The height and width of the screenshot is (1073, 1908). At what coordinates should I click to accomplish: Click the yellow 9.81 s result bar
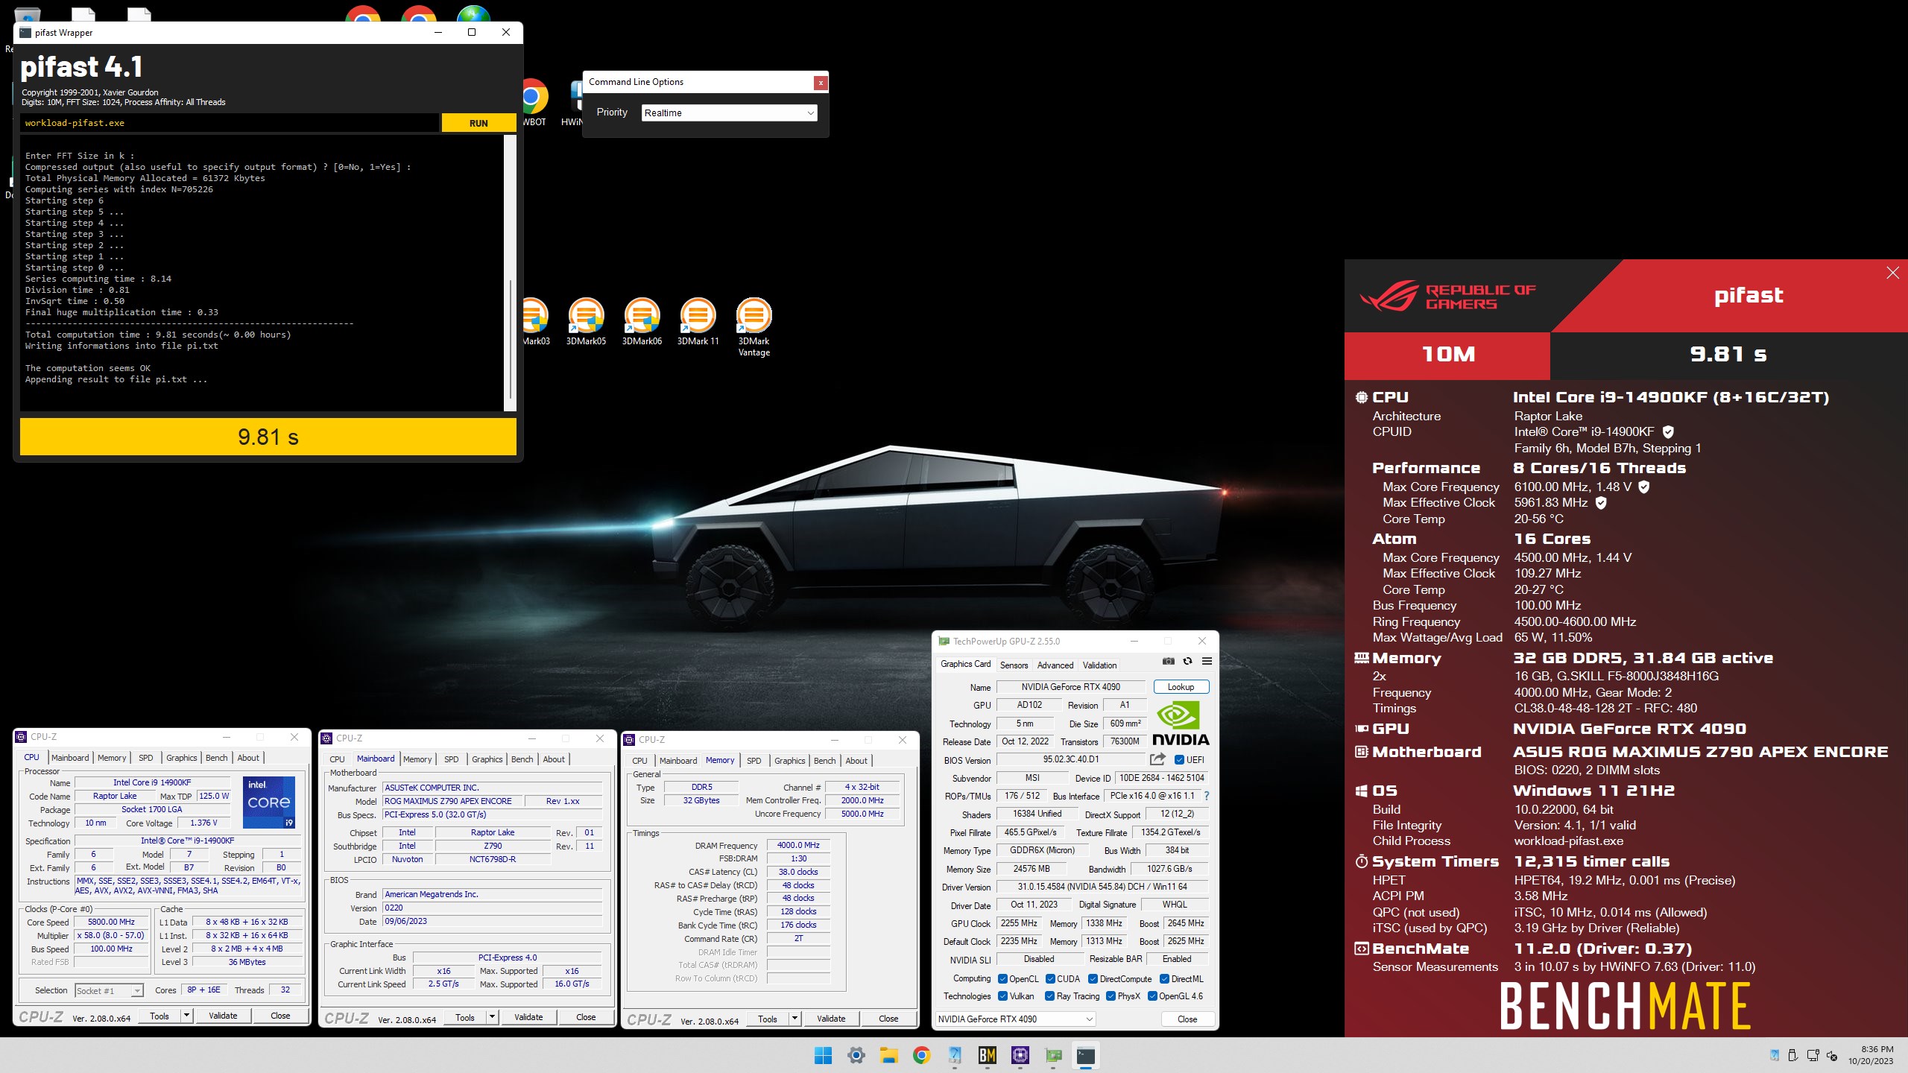(268, 437)
